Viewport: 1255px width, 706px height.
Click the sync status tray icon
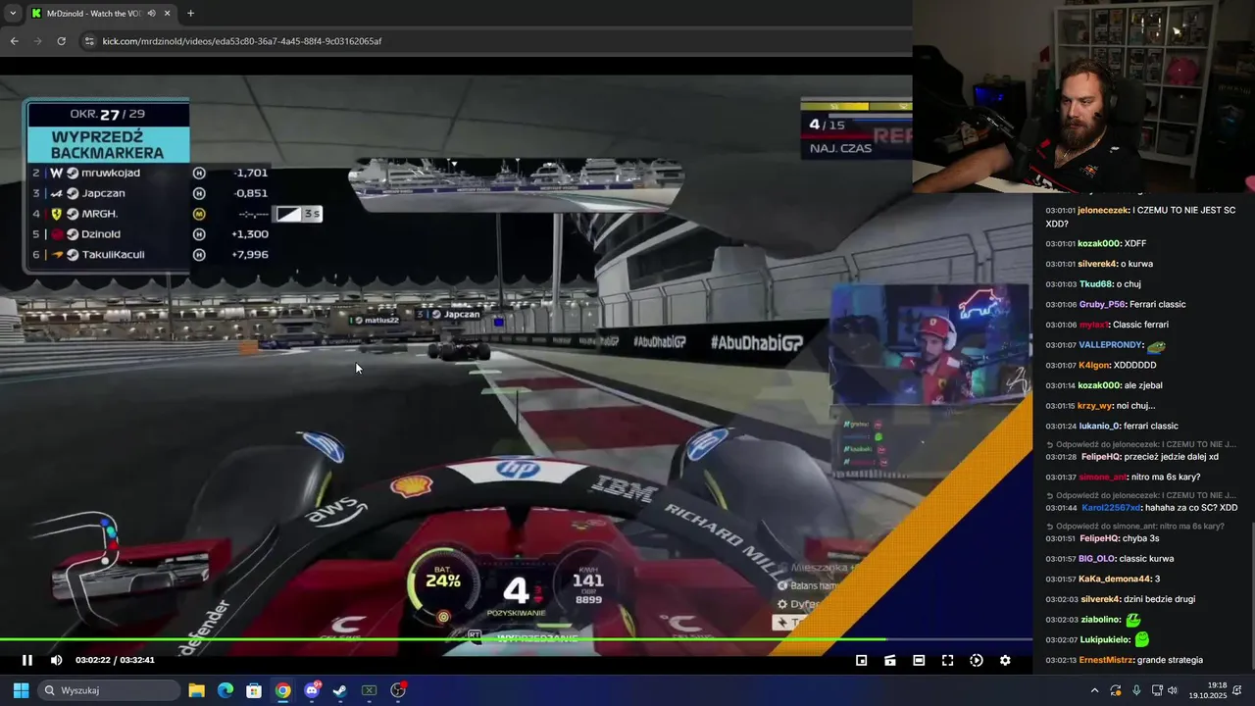(1115, 690)
